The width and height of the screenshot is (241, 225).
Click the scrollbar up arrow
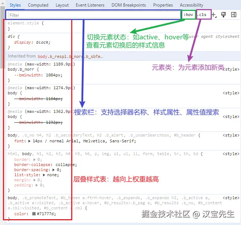(3, 3)
